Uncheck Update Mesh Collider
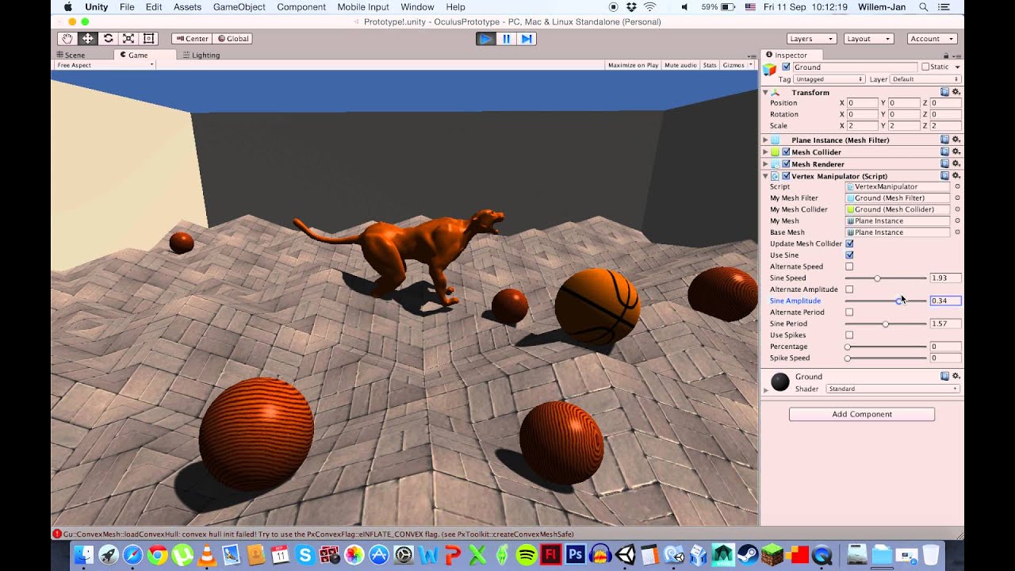Screen dimensions: 1015x571 (x=849, y=243)
